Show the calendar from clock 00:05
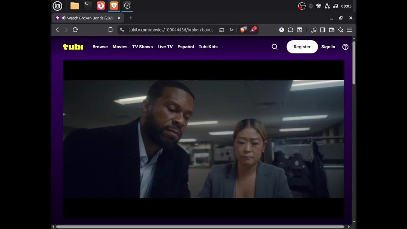 point(346,6)
